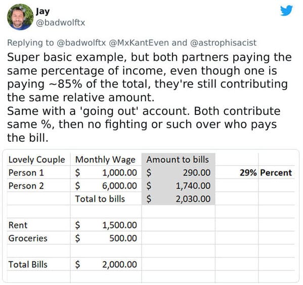Select the 290.00 amount cell

(179, 173)
